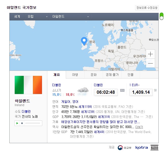Click the 독일 label on the map
The image size is (167, 155).
pyautogui.click(x=111, y=51)
